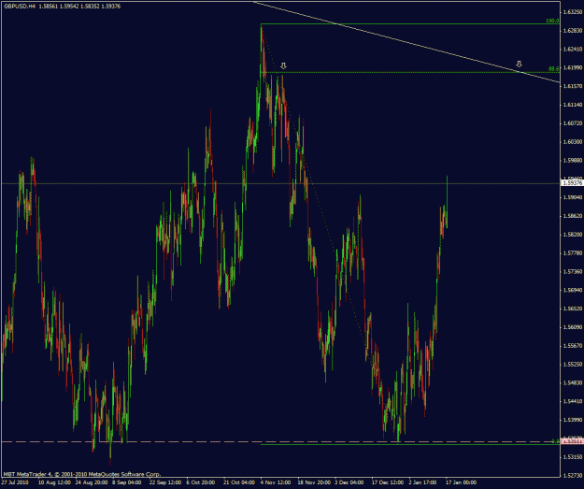Click the 100.0 Fibonacci level label

pyautogui.click(x=552, y=21)
